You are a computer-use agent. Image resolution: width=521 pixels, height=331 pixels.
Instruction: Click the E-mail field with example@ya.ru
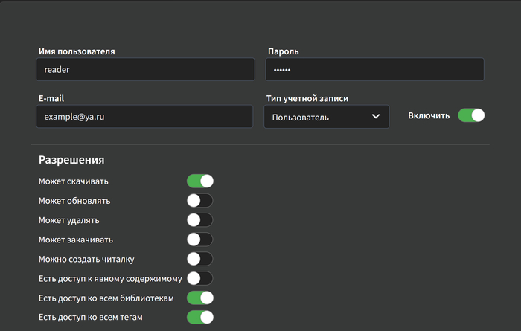tap(145, 117)
